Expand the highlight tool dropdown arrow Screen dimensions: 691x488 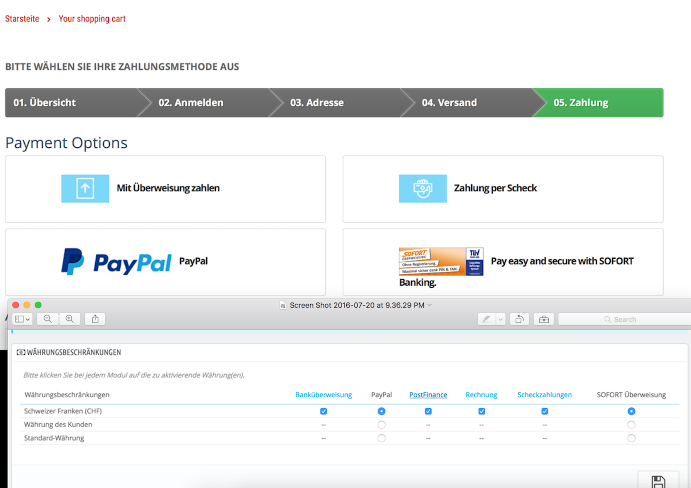pyautogui.click(x=500, y=319)
